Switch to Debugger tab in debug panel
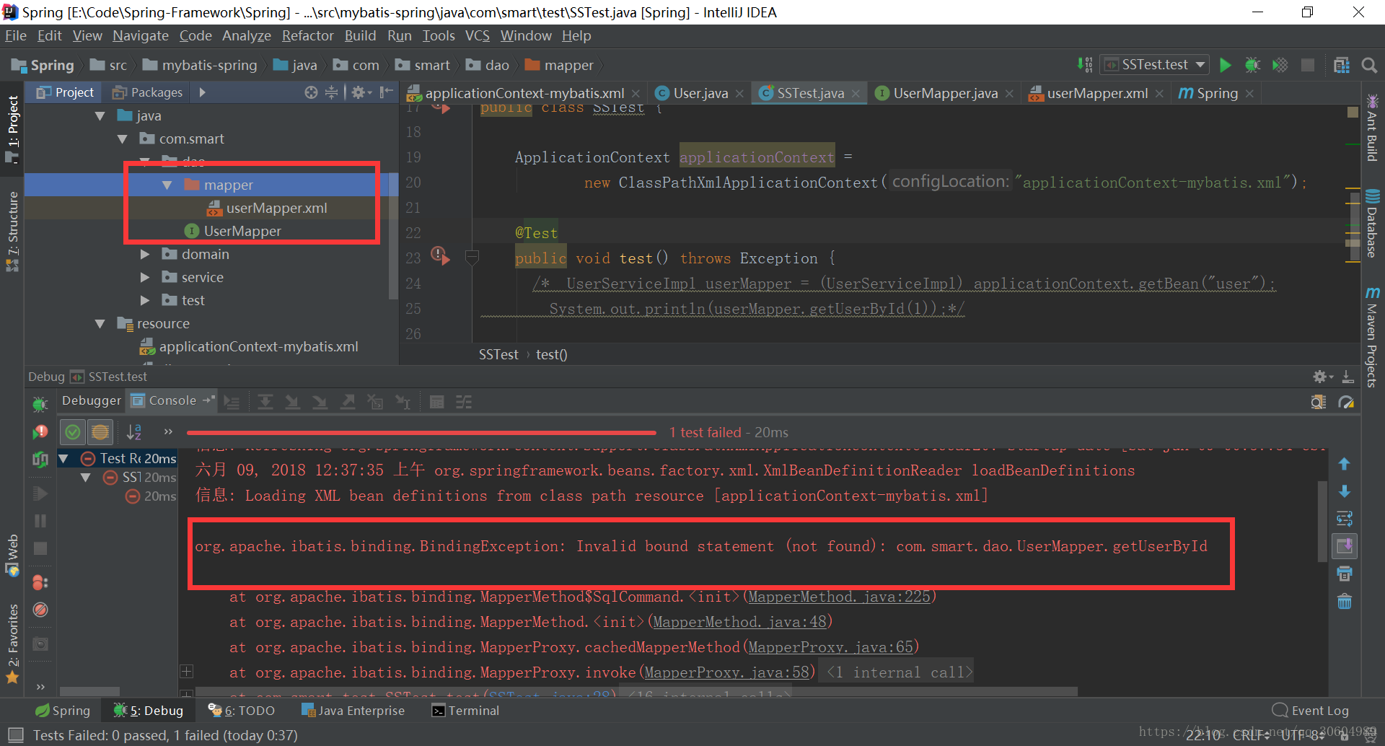 92,400
